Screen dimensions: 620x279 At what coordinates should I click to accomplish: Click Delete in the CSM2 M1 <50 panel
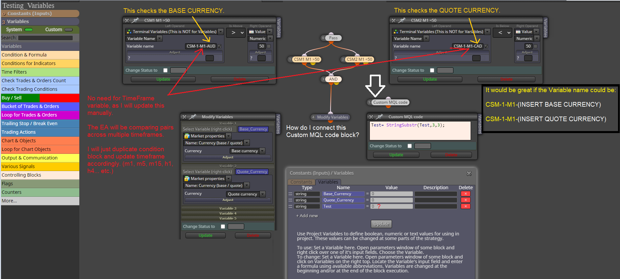(506, 79)
